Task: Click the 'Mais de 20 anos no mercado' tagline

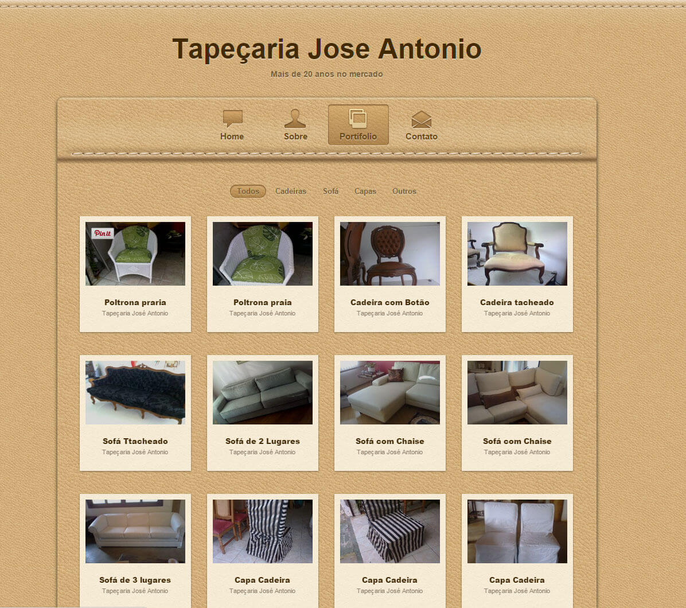Action: pos(327,74)
